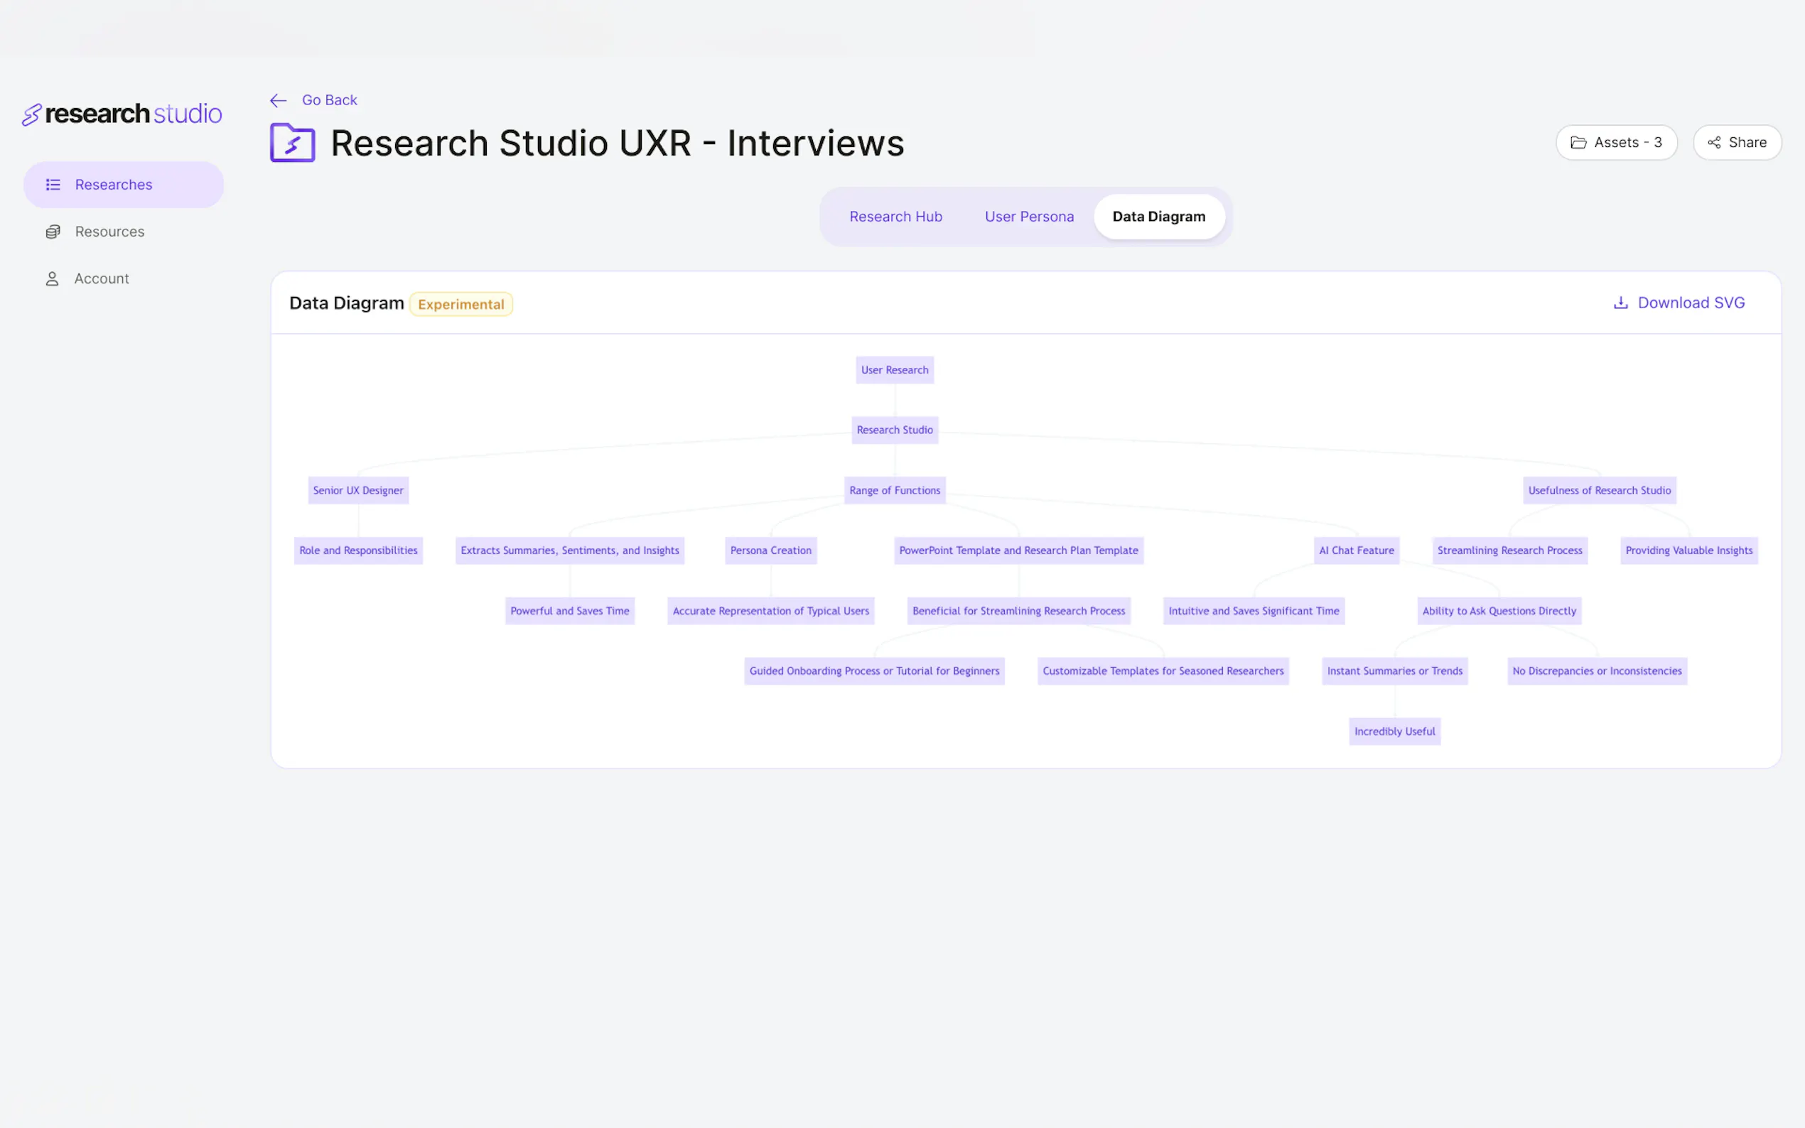
Task: Click the Account person icon
Action: click(x=53, y=279)
